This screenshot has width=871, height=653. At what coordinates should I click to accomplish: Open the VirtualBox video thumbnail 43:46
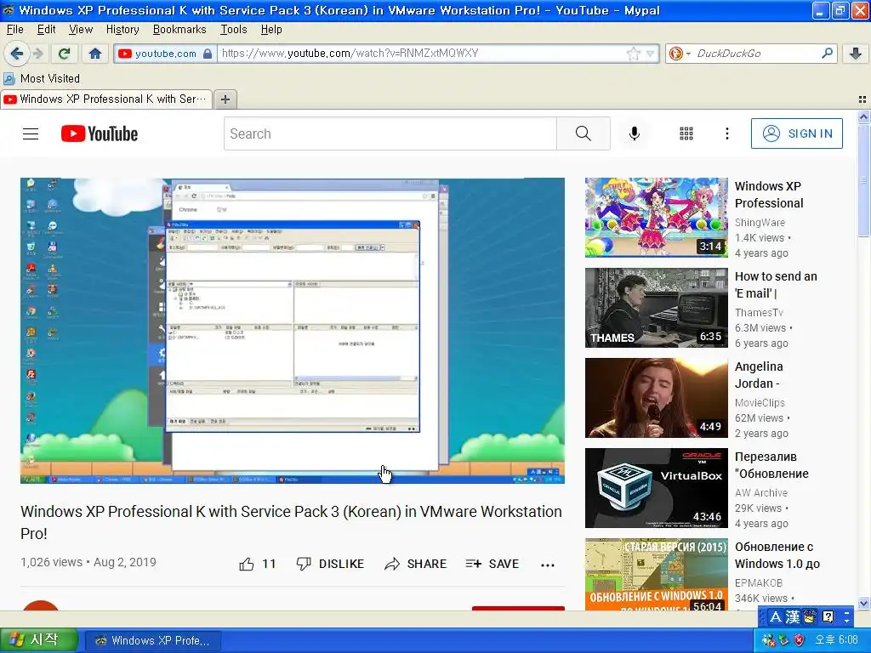656,487
